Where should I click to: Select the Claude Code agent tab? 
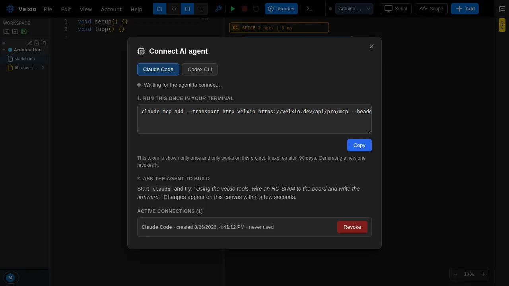click(158, 69)
